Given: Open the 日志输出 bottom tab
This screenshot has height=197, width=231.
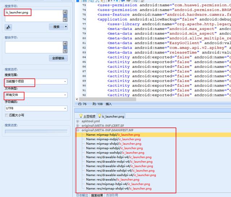Looking at the screenshot, I should pos(82,195).
